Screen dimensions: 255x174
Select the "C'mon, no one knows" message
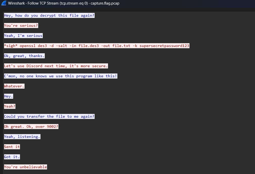(x=60, y=76)
